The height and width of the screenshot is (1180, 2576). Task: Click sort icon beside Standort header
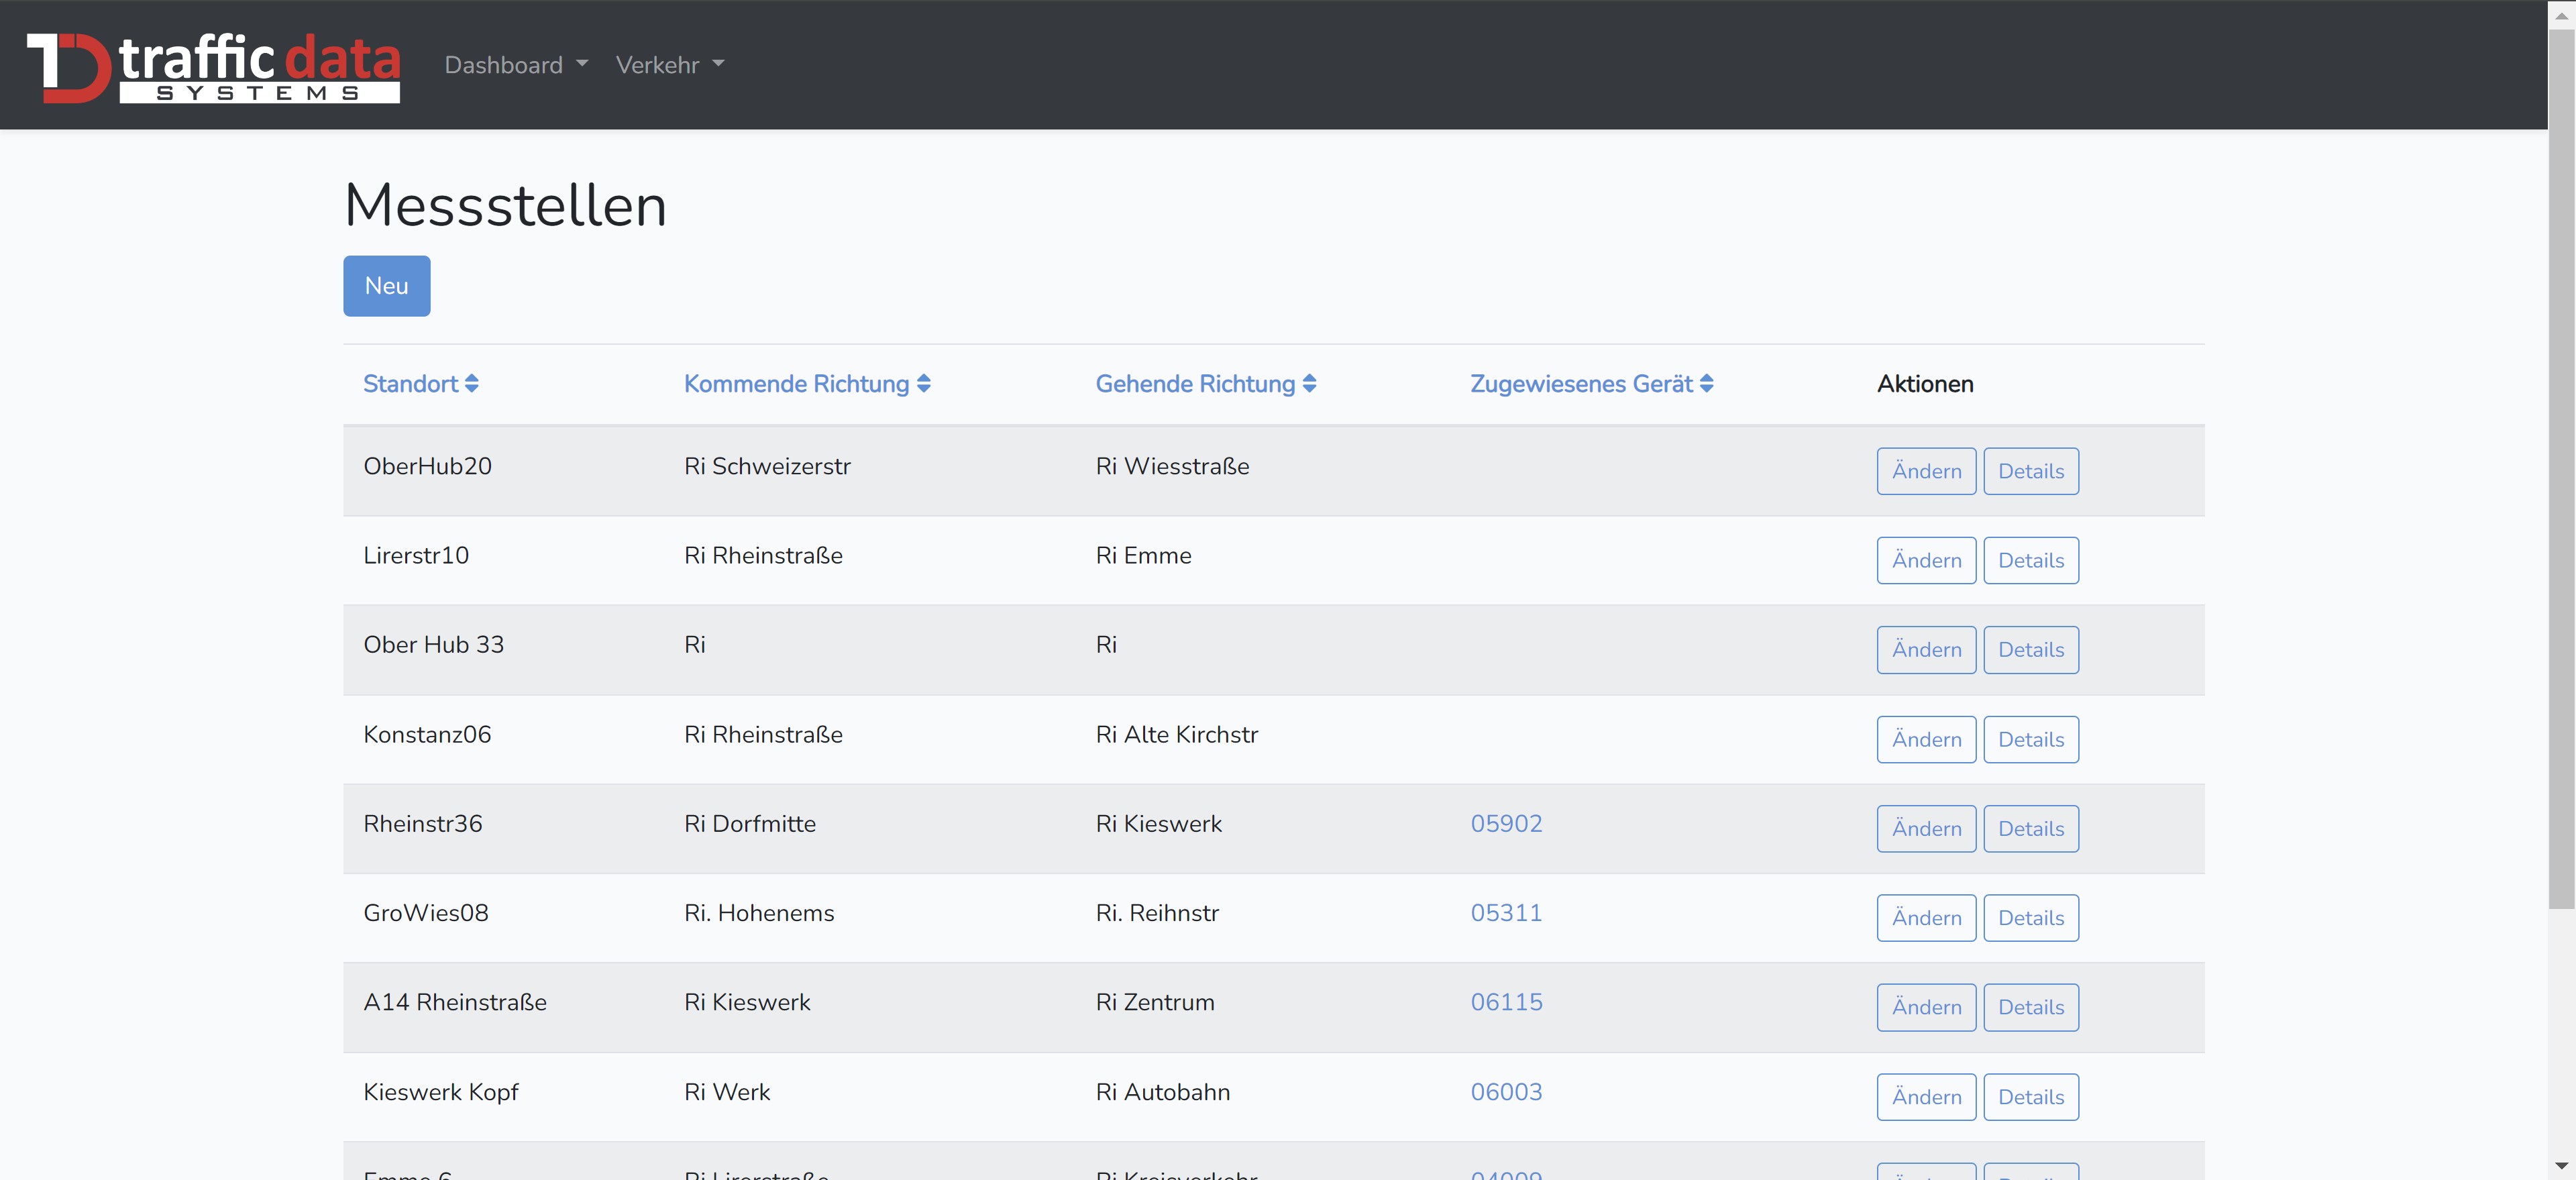pyautogui.click(x=472, y=384)
